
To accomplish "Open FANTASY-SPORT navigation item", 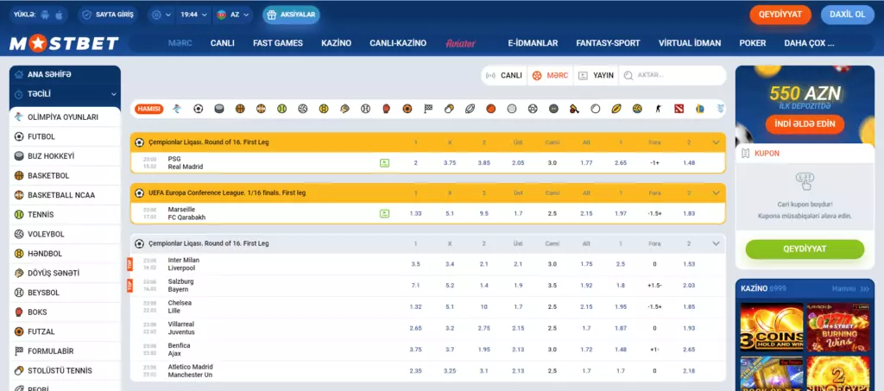I will 608,43.
